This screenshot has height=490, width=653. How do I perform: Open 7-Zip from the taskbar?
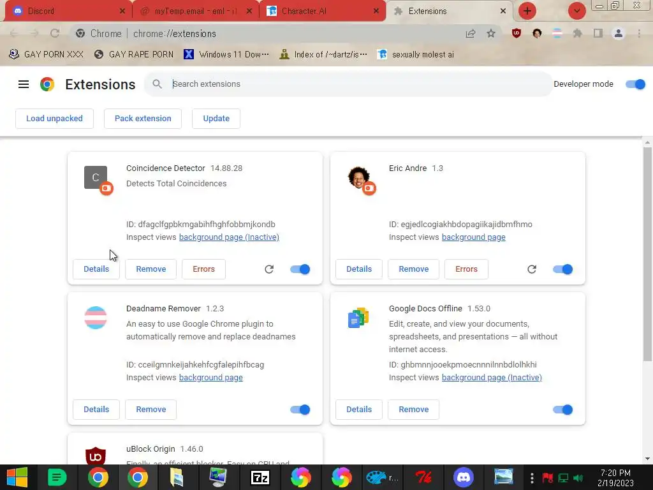[x=260, y=477]
